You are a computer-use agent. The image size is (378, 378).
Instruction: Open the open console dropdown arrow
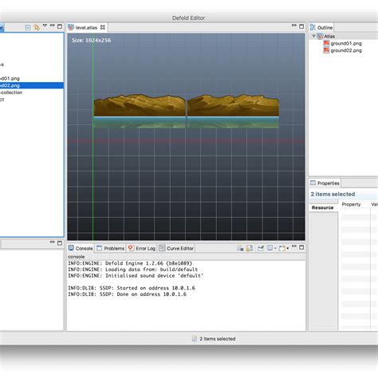click(288, 248)
